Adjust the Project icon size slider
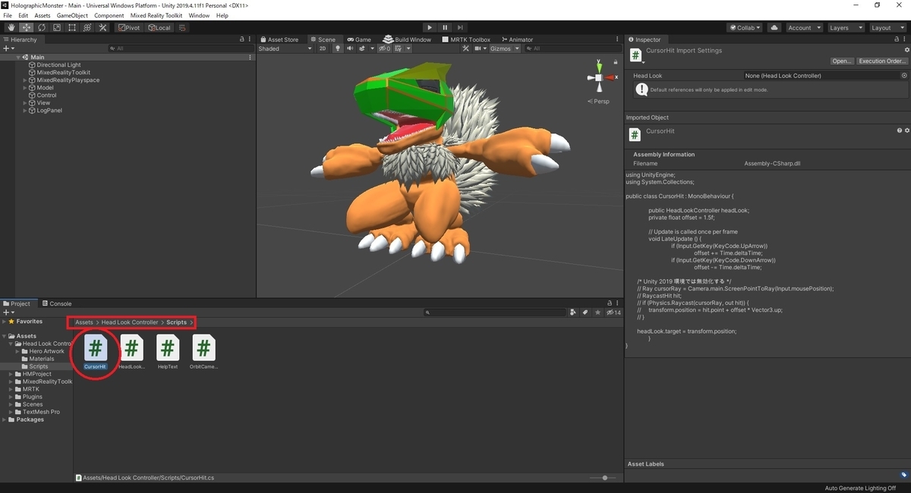Image resolution: width=911 pixels, height=493 pixels. pyautogui.click(x=604, y=478)
